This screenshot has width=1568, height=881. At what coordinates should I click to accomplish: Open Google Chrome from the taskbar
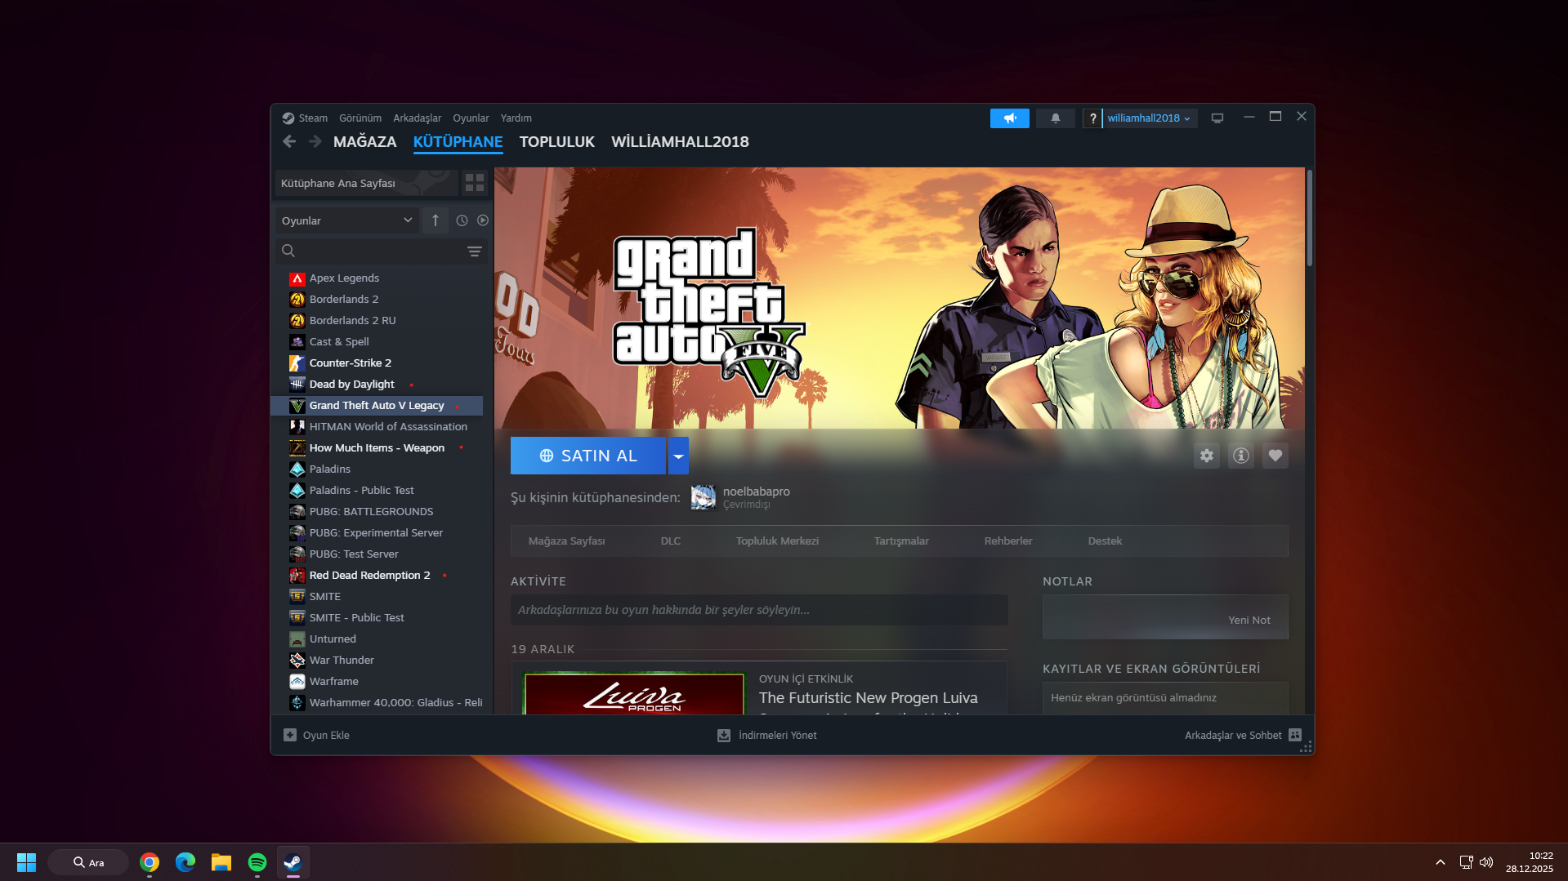tap(150, 862)
